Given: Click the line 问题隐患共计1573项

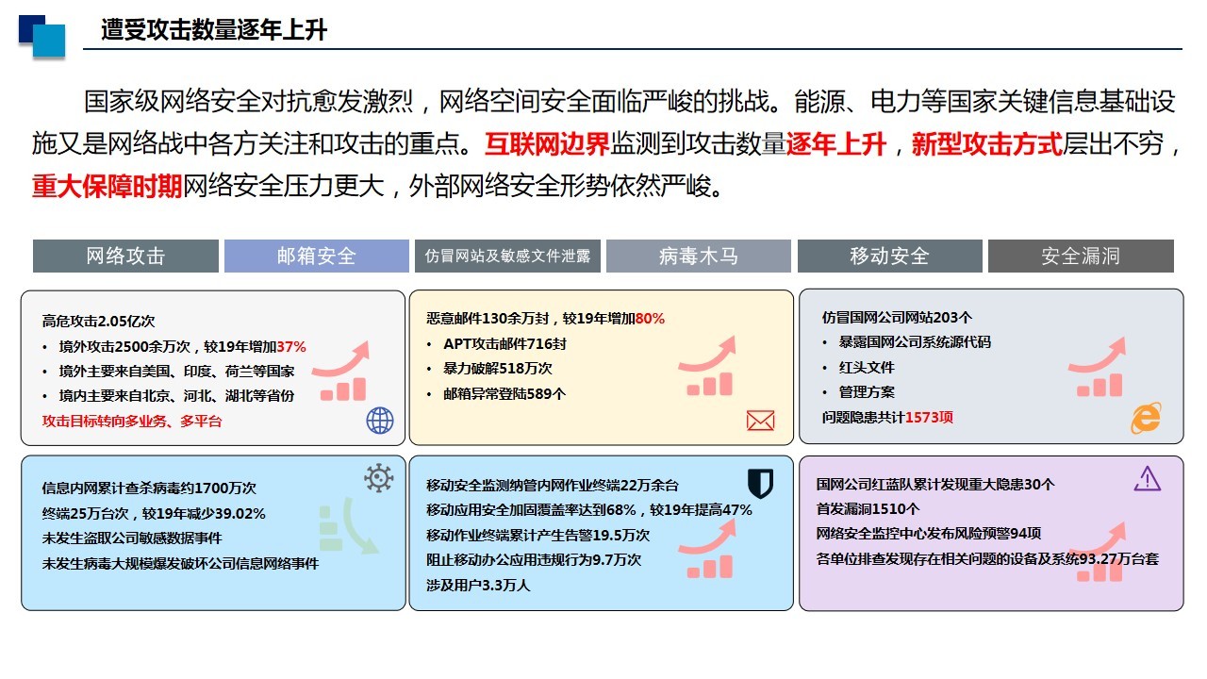Looking at the screenshot, I should [x=887, y=417].
